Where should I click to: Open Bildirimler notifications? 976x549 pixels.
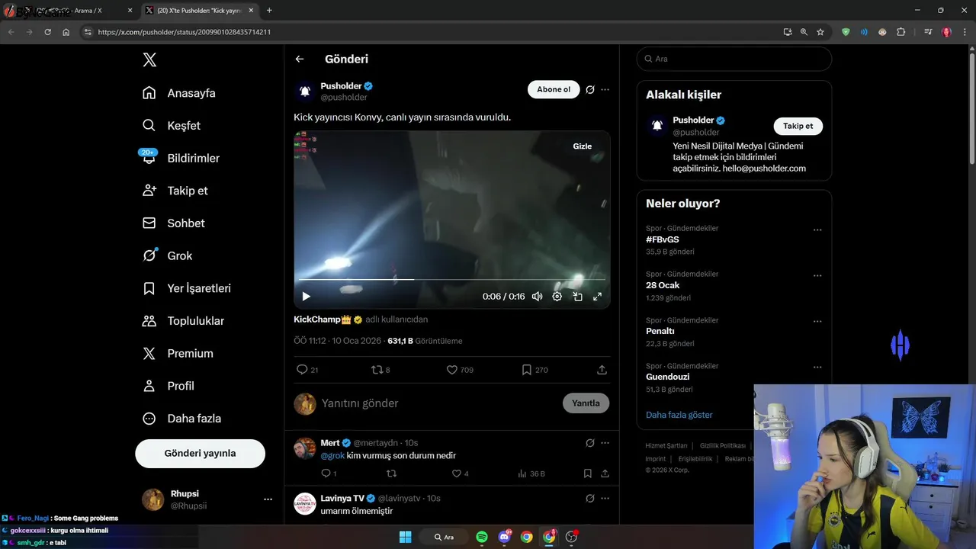[x=181, y=158]
